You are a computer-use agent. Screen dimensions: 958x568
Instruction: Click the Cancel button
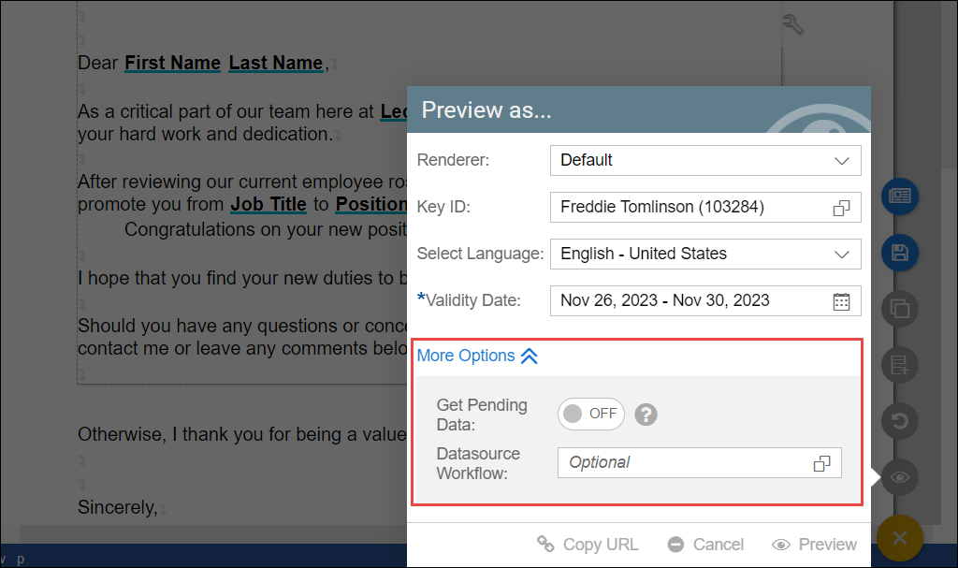[x=706, y=545]
